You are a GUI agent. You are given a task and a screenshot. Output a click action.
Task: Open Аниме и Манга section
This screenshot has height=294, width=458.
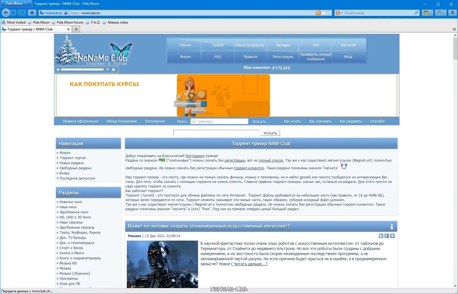[72, 253]
